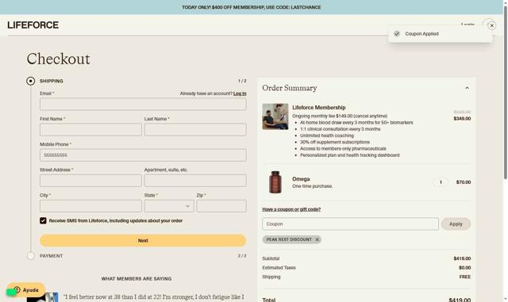Screen dimensions: 508x302
Task: Open the State dropdown
Action: coord(169,206)
